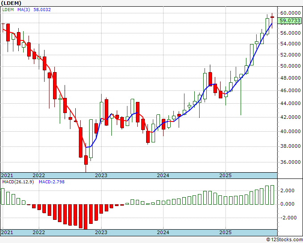The image size is (303, 243).
Task: Click the 2023 label on MACD time axis
Action: point(101,232)
